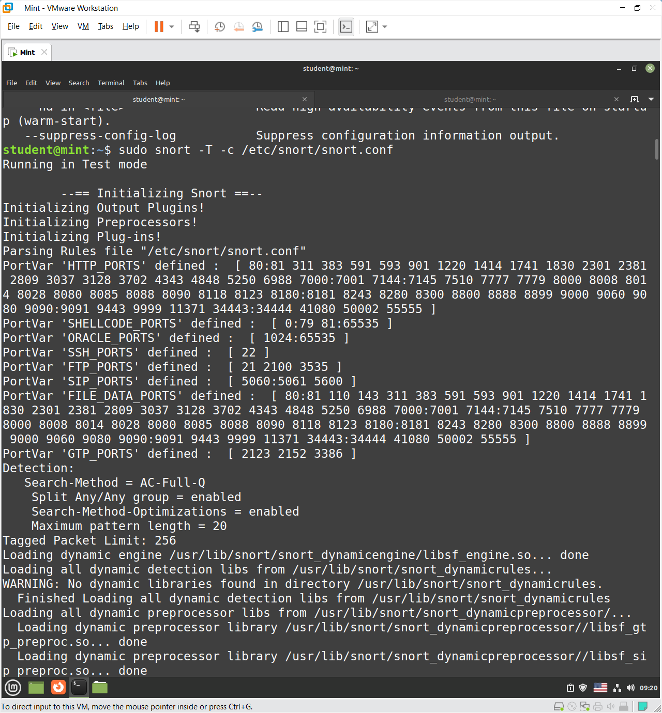
Task: Open the Linux Mint start menu
Action: pos(13,687)
